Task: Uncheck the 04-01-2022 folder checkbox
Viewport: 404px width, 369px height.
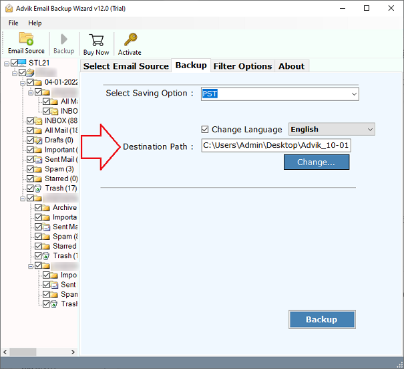Action: (x=30, y=82)
